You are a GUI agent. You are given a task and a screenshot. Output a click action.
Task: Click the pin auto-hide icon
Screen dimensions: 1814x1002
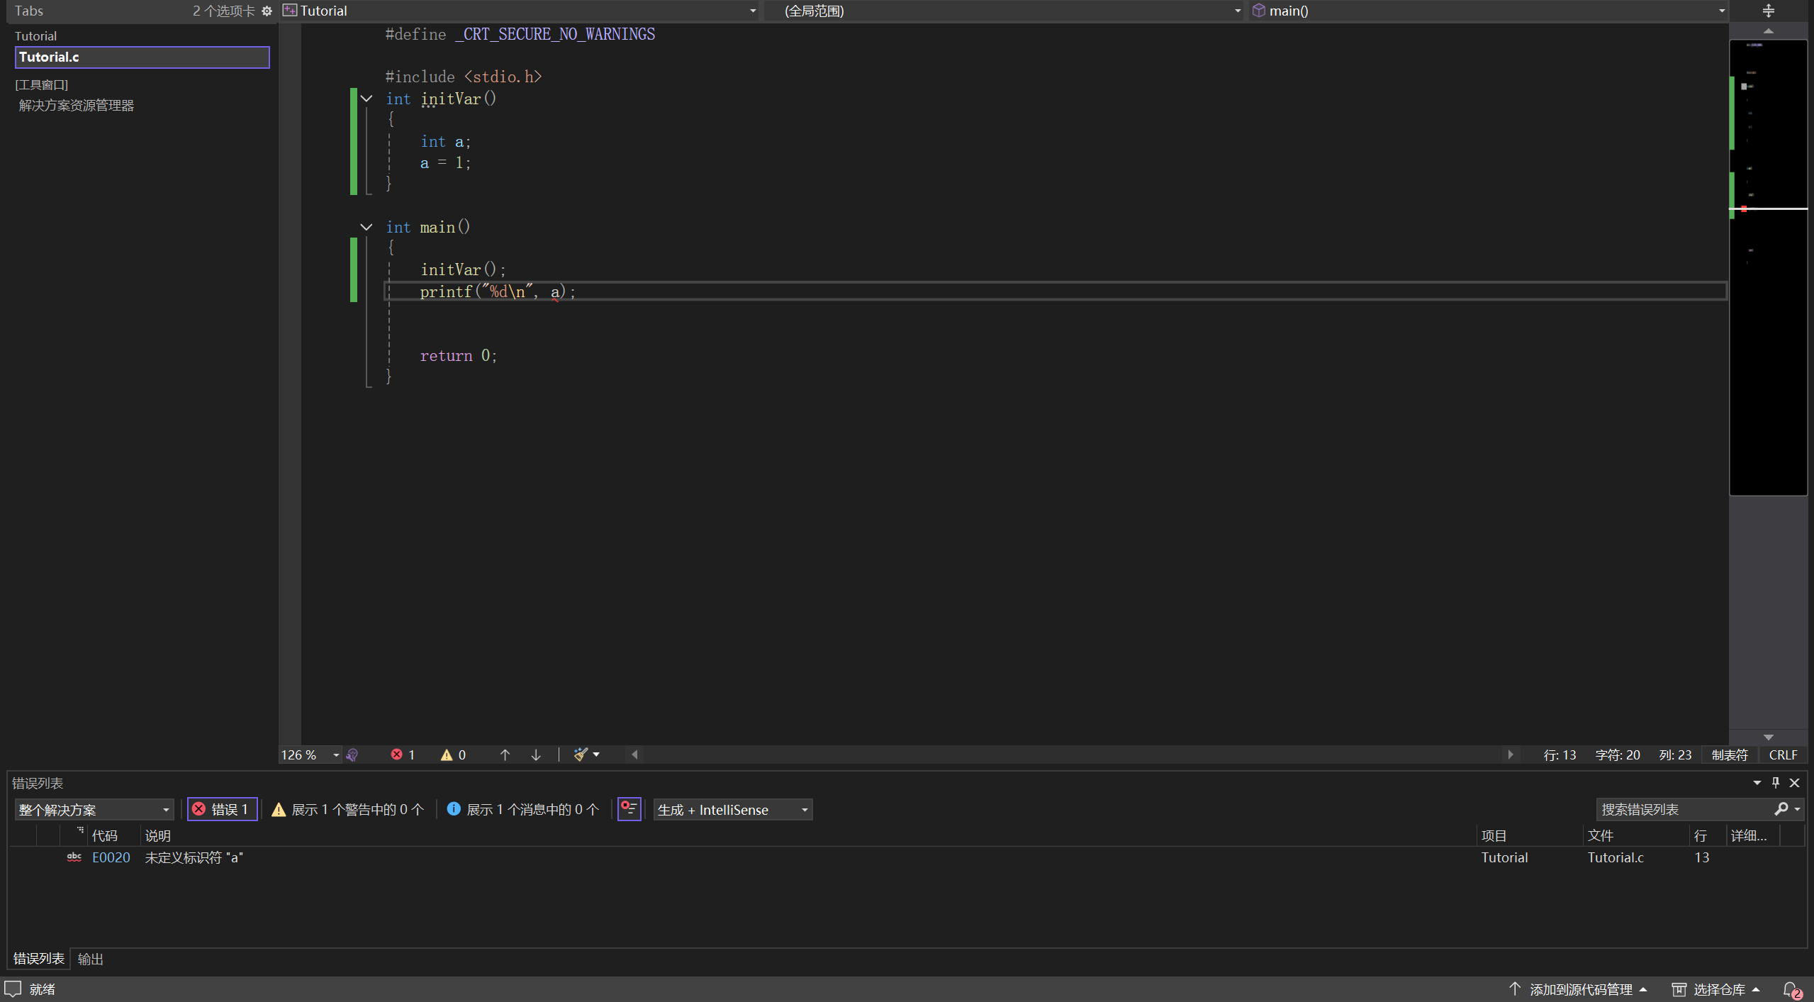(1776, 783)
